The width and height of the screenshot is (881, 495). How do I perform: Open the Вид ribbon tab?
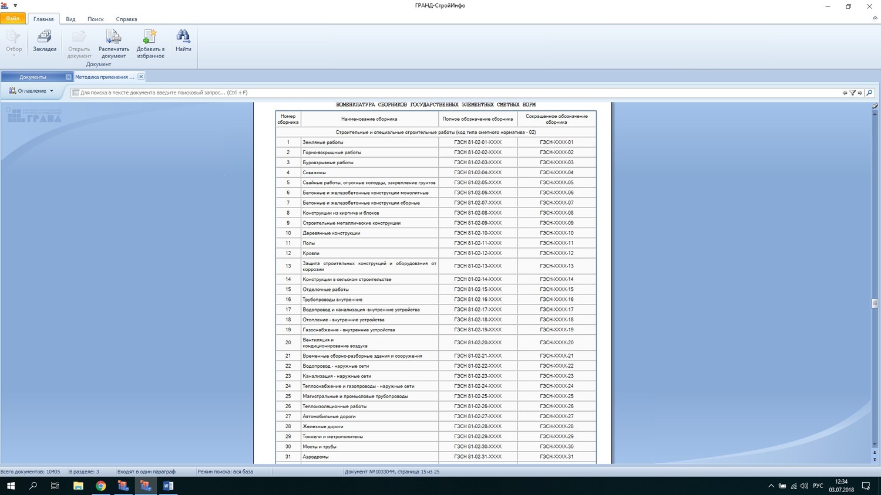[x=70, y=19]
